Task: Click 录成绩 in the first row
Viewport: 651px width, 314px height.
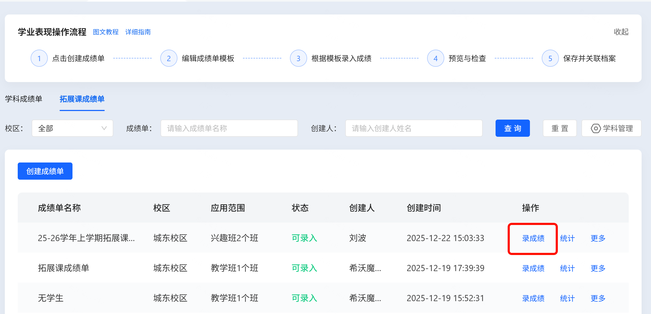Action: (533, 238)
